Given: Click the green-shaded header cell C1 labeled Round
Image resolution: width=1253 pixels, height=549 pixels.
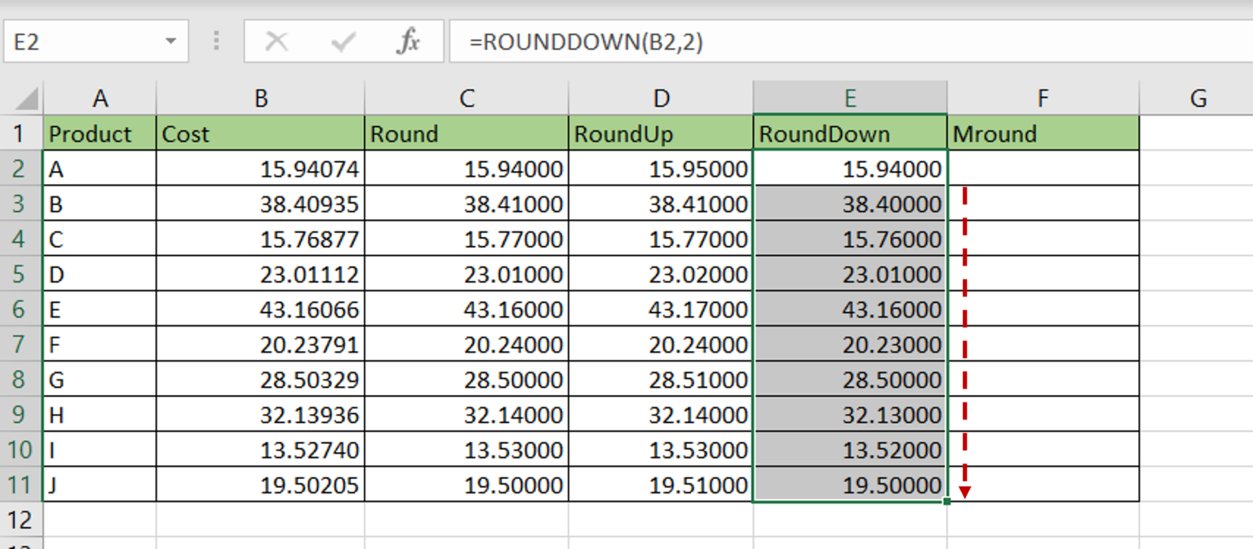Looking at the screenshot, I should click(x=466, y=133).
